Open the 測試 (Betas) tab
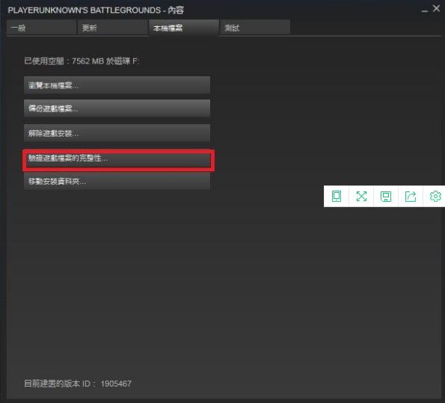 pos(255,27)
